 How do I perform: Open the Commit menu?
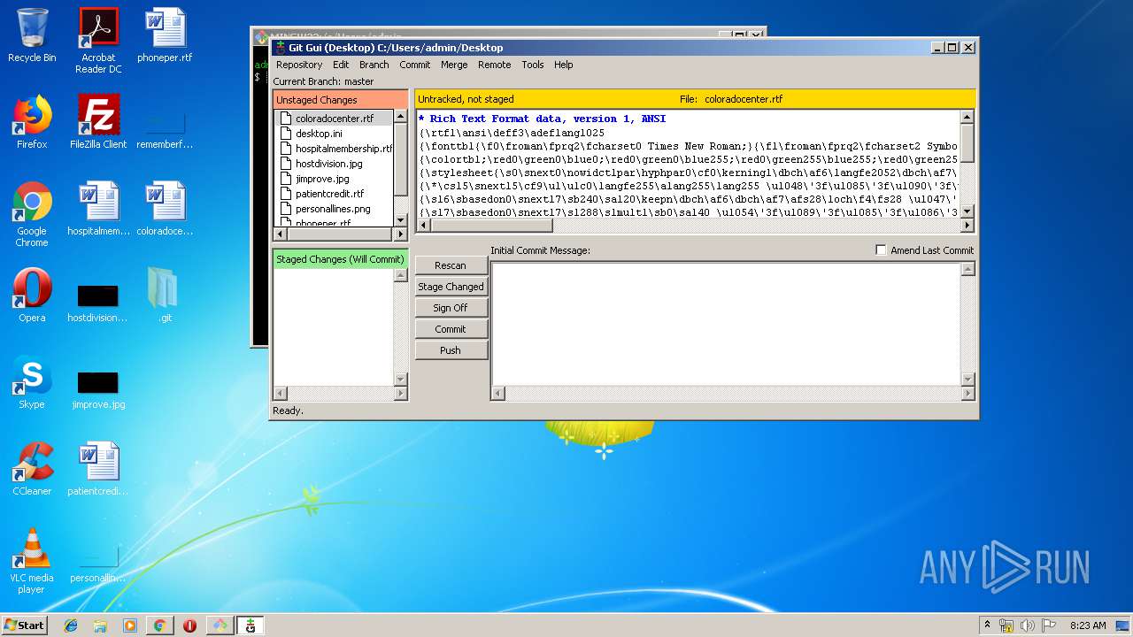pyautogui.click(x=415, y=65)
